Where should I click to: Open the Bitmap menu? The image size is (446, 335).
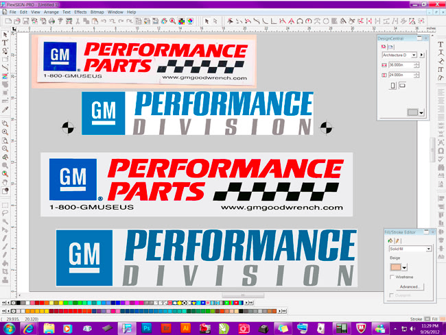pos(97,12)
